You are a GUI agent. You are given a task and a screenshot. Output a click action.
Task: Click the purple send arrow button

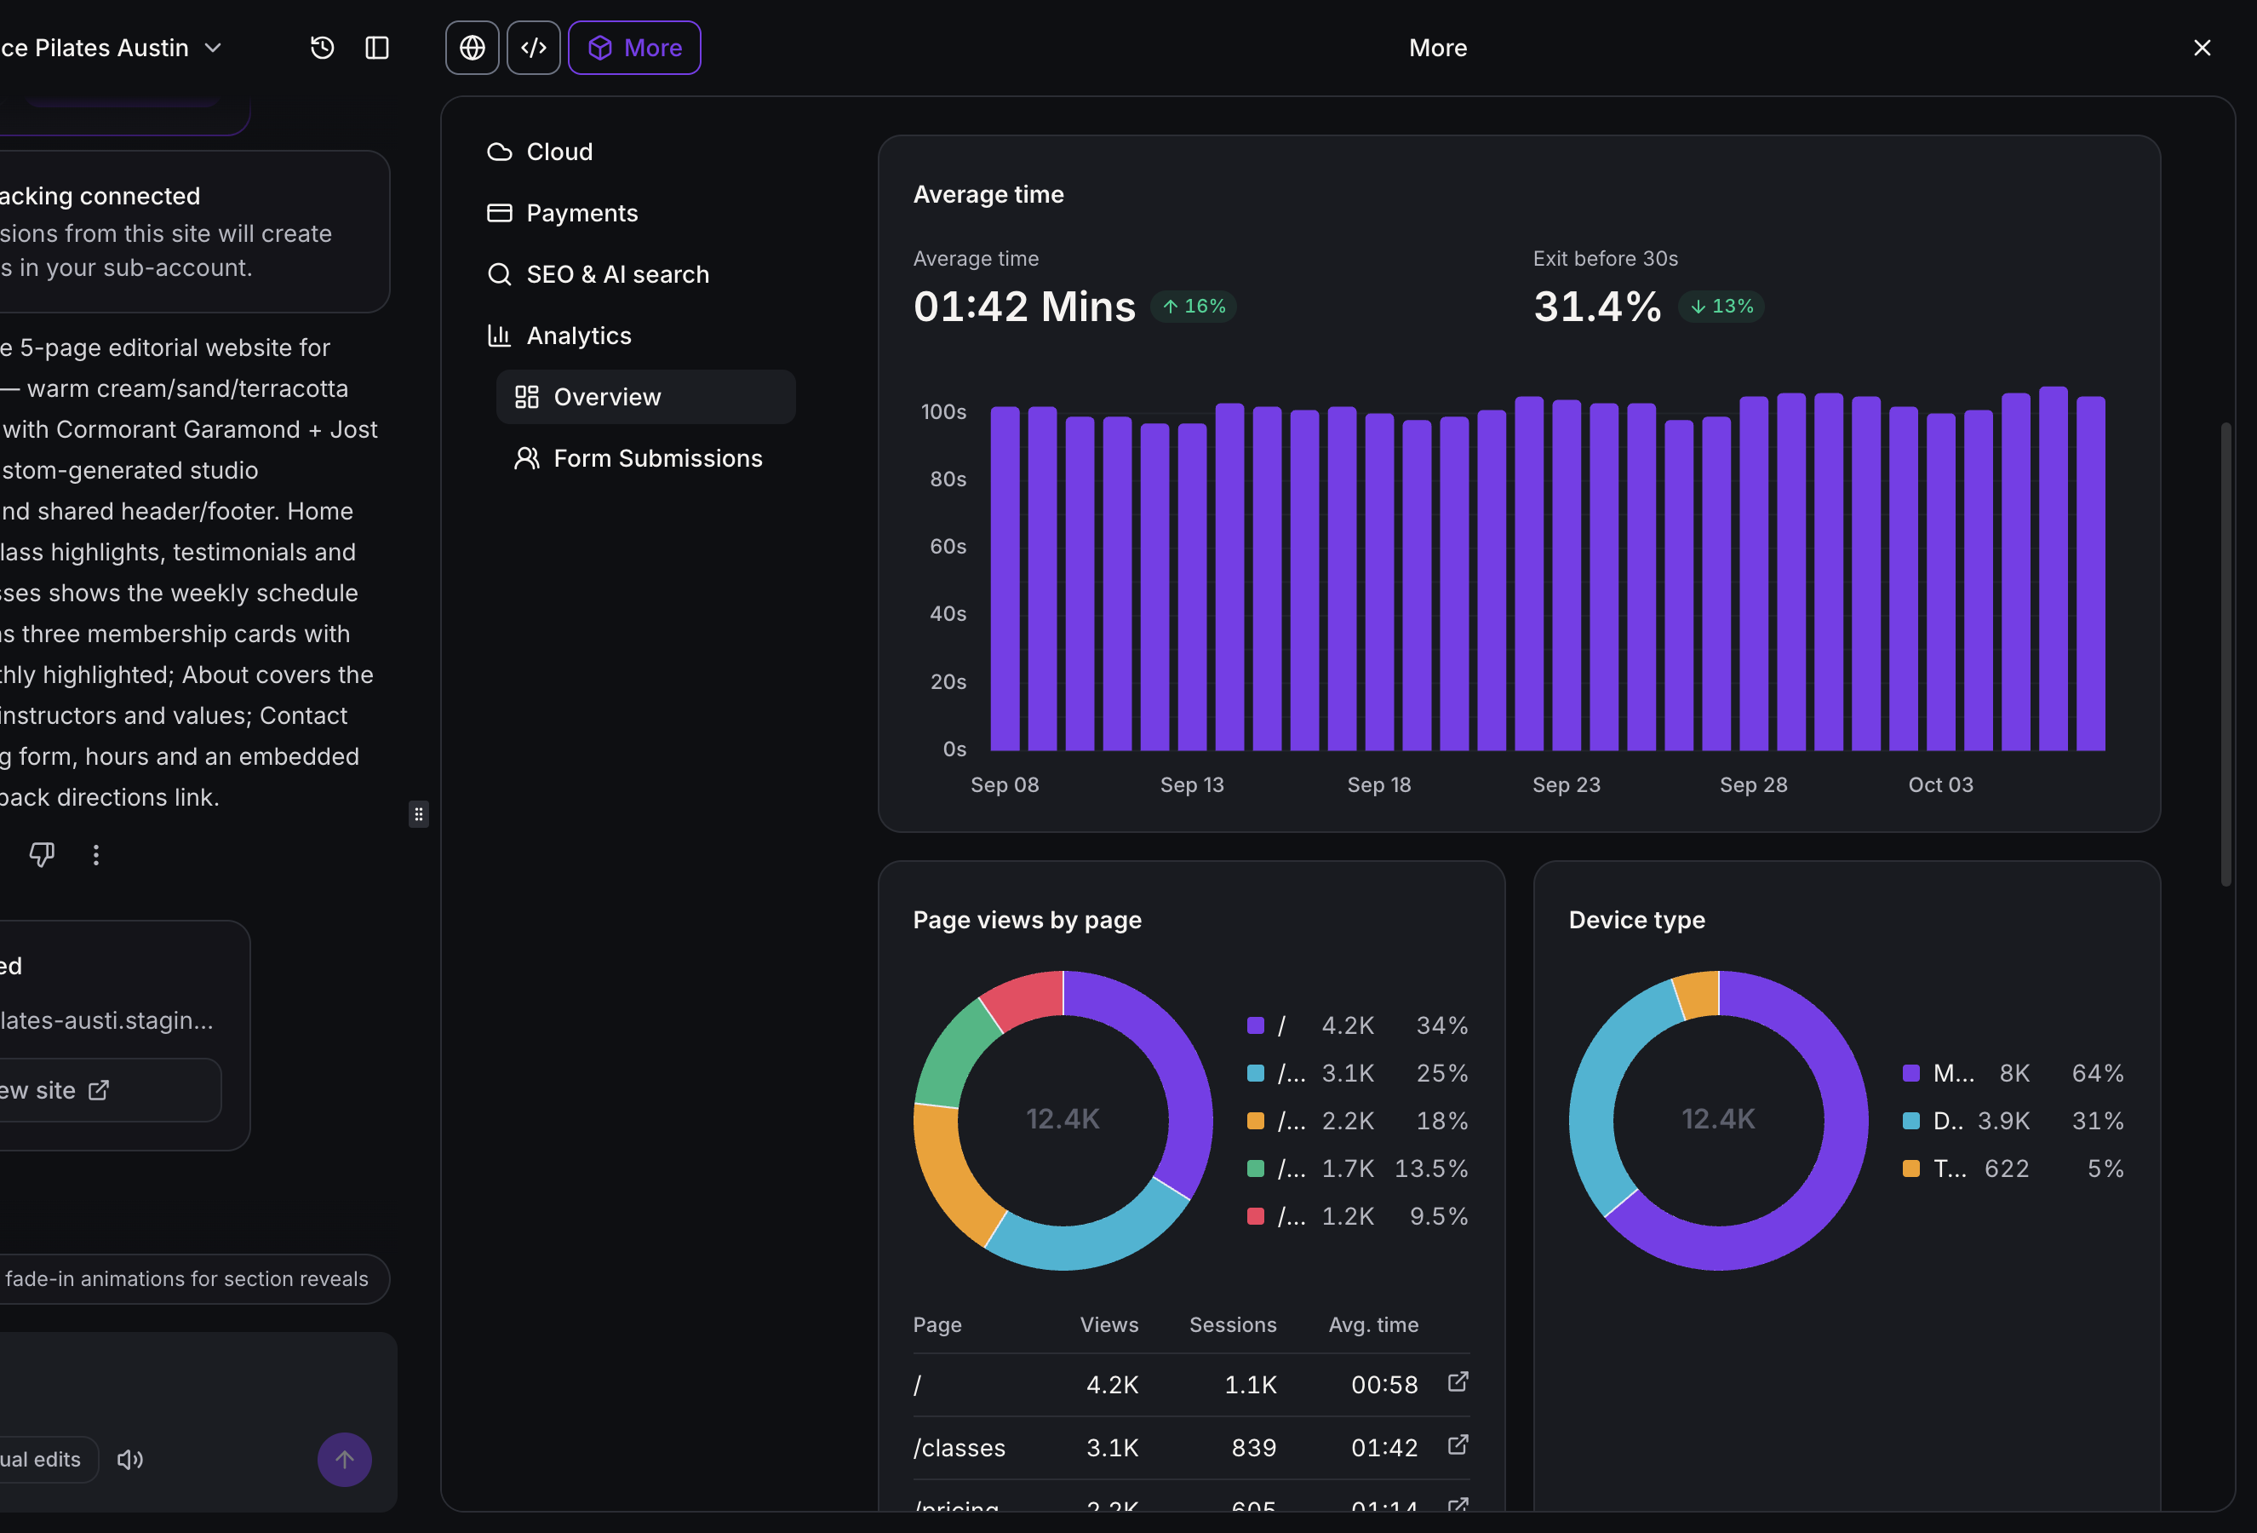tap(345, 1459)
